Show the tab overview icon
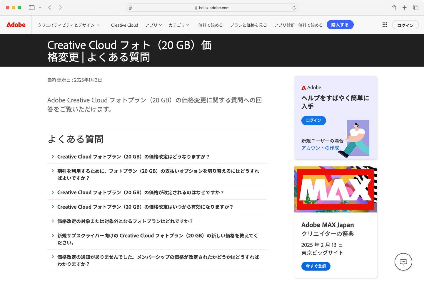 pos(415,7)
